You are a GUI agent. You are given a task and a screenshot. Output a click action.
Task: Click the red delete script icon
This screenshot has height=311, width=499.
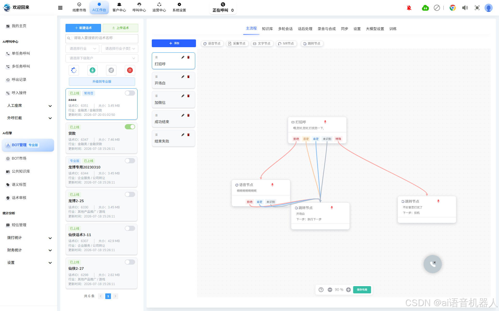pyautogui.click(x=130, y=70)
